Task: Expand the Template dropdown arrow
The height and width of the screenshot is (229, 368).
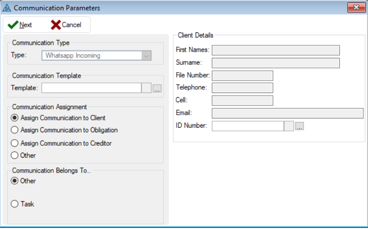Action: pos(146,88)
